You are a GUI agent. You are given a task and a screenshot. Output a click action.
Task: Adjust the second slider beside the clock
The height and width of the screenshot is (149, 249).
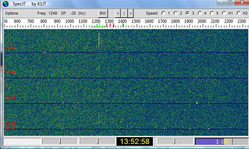tap(98, 141)
